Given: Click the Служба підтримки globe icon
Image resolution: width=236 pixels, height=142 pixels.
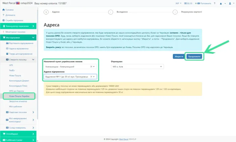Looking at the screenshot, I should [4, 20].
